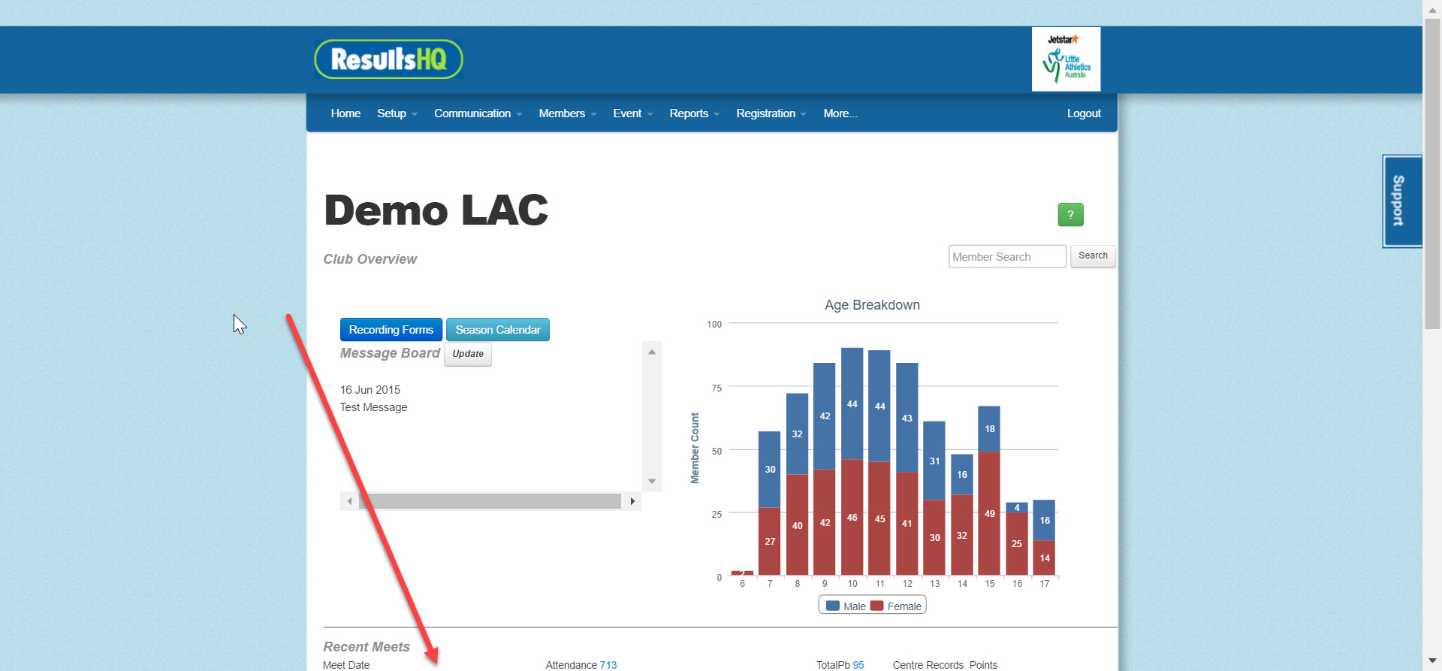
Task: Click the Test Message text
Action: point(373,407)
